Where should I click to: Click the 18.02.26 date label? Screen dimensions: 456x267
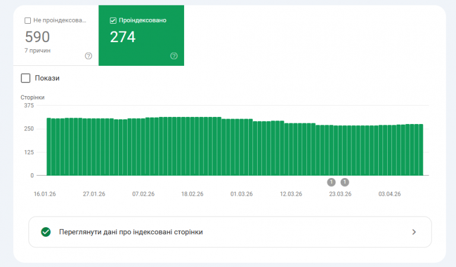pyautogui.click(x=192, y=194)
